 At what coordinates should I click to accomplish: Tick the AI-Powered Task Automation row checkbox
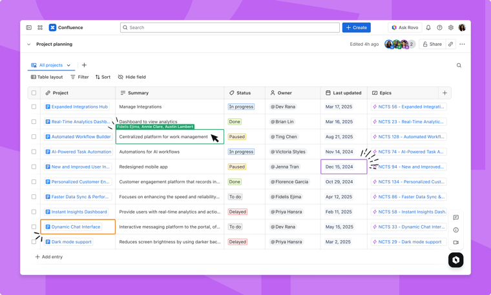coord(34,152)
